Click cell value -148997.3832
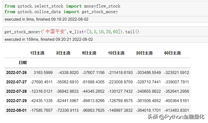The height and width of the screenshot is (123, 208). (x=120, y=110)
